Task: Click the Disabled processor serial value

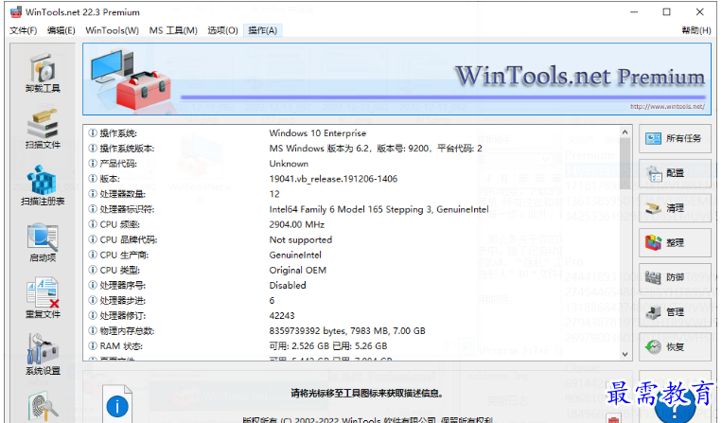Action: click(x=288, y=286)
